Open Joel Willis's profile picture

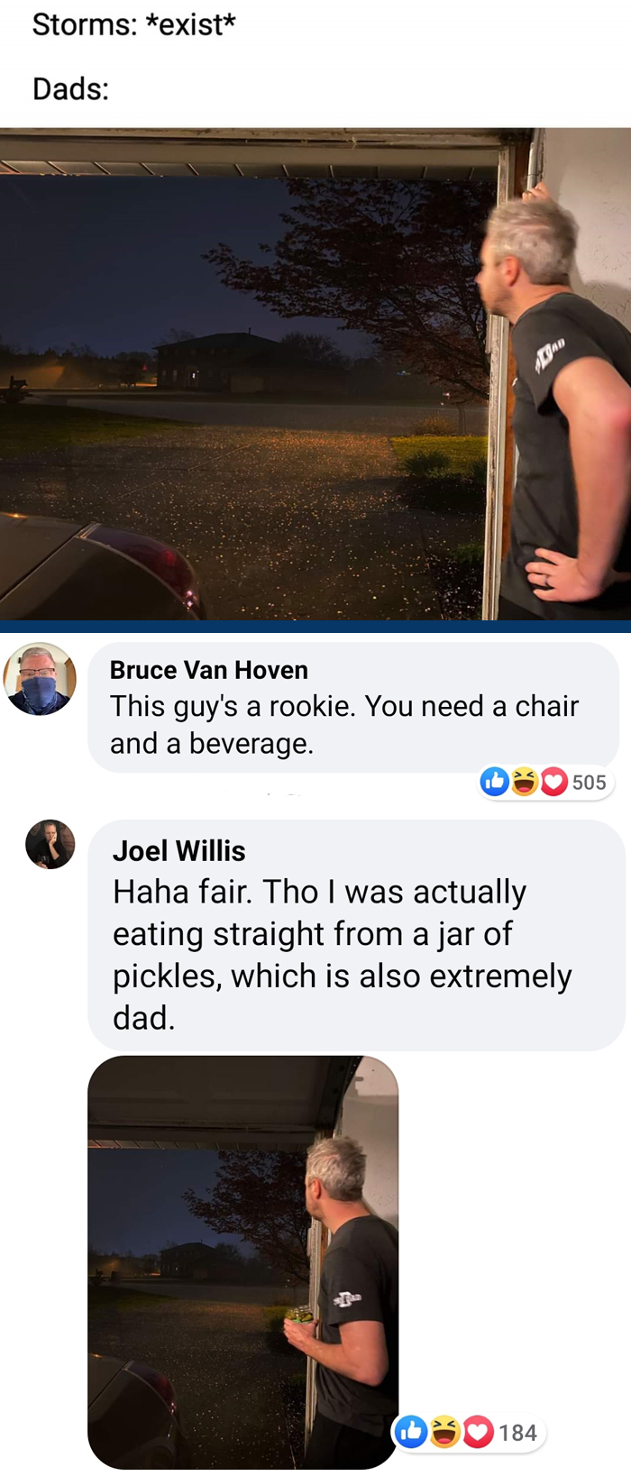pos(50,844)
